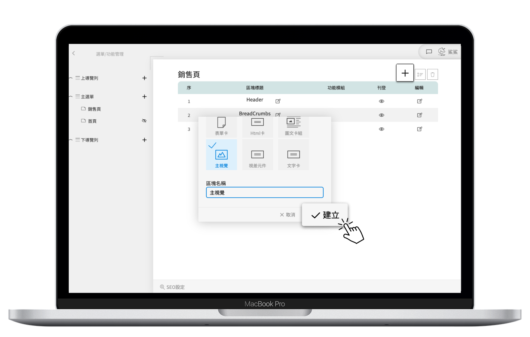Edit the Header row pencil icon
Screen dimensions: 530x337
pyautogui.click(x=419, y=101)
